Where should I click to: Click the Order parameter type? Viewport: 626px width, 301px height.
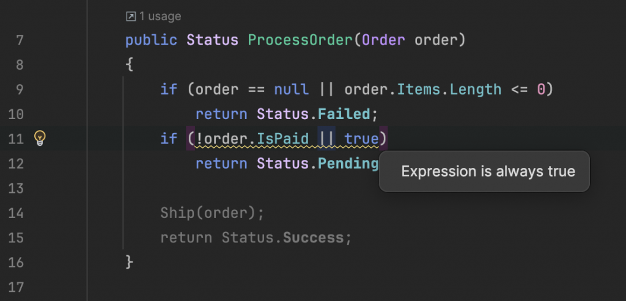[383, 40]
